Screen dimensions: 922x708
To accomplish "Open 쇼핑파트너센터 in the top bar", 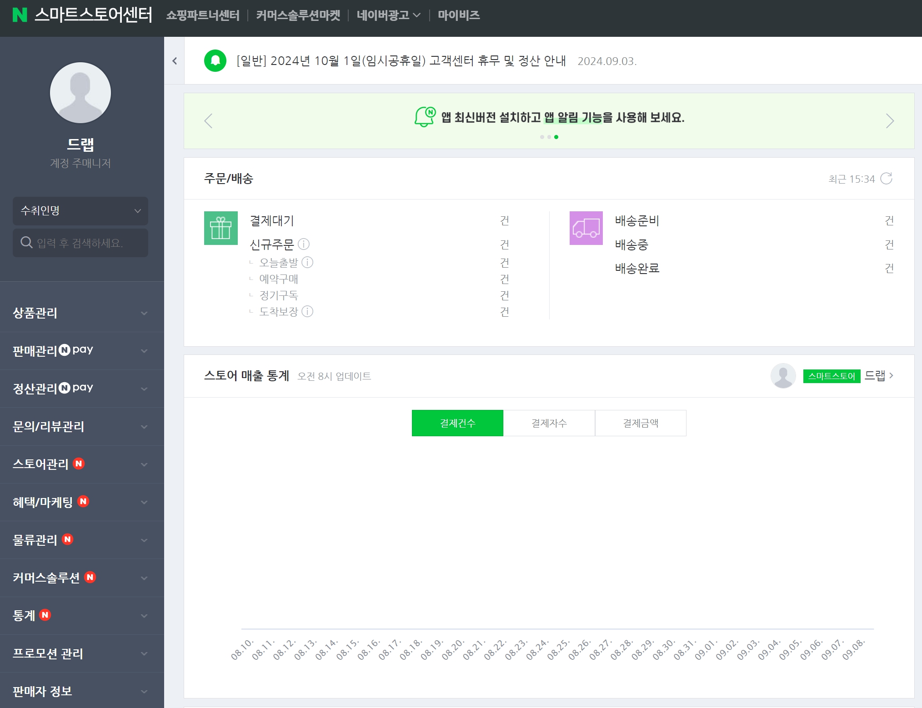I will point(203,15).
